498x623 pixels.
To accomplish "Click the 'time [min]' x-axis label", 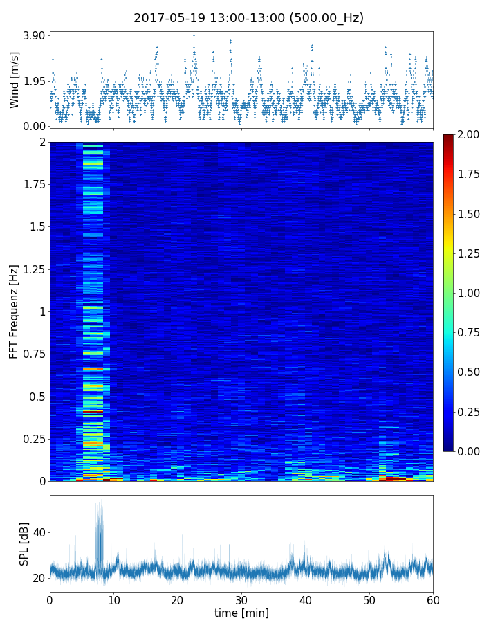I will 241,613.
